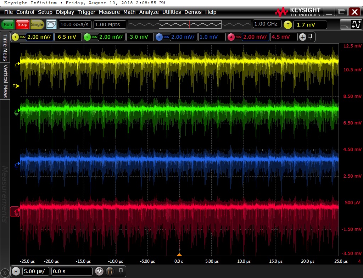Click the channel 1 scale field 2.00 mV/
Screen dimensions: 363x278
pos(39,37)
